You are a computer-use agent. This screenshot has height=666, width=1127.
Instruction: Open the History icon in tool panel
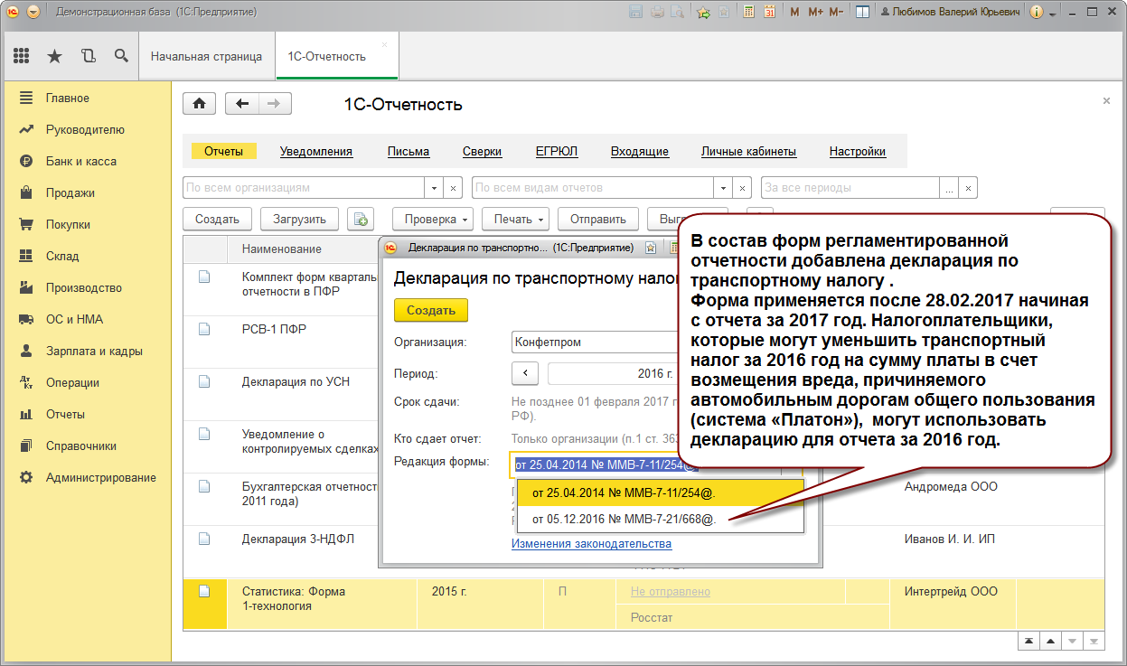coord(88,56)
